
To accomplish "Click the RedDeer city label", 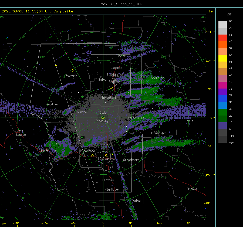I will tap(114, 82).
